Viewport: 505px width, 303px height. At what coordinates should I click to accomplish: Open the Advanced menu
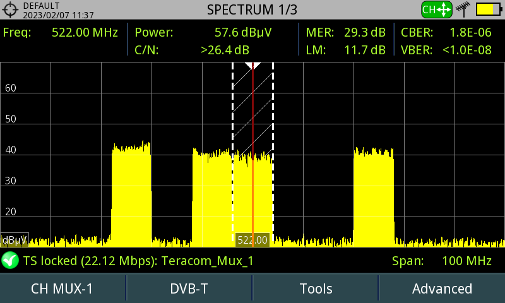coord(443,288)
